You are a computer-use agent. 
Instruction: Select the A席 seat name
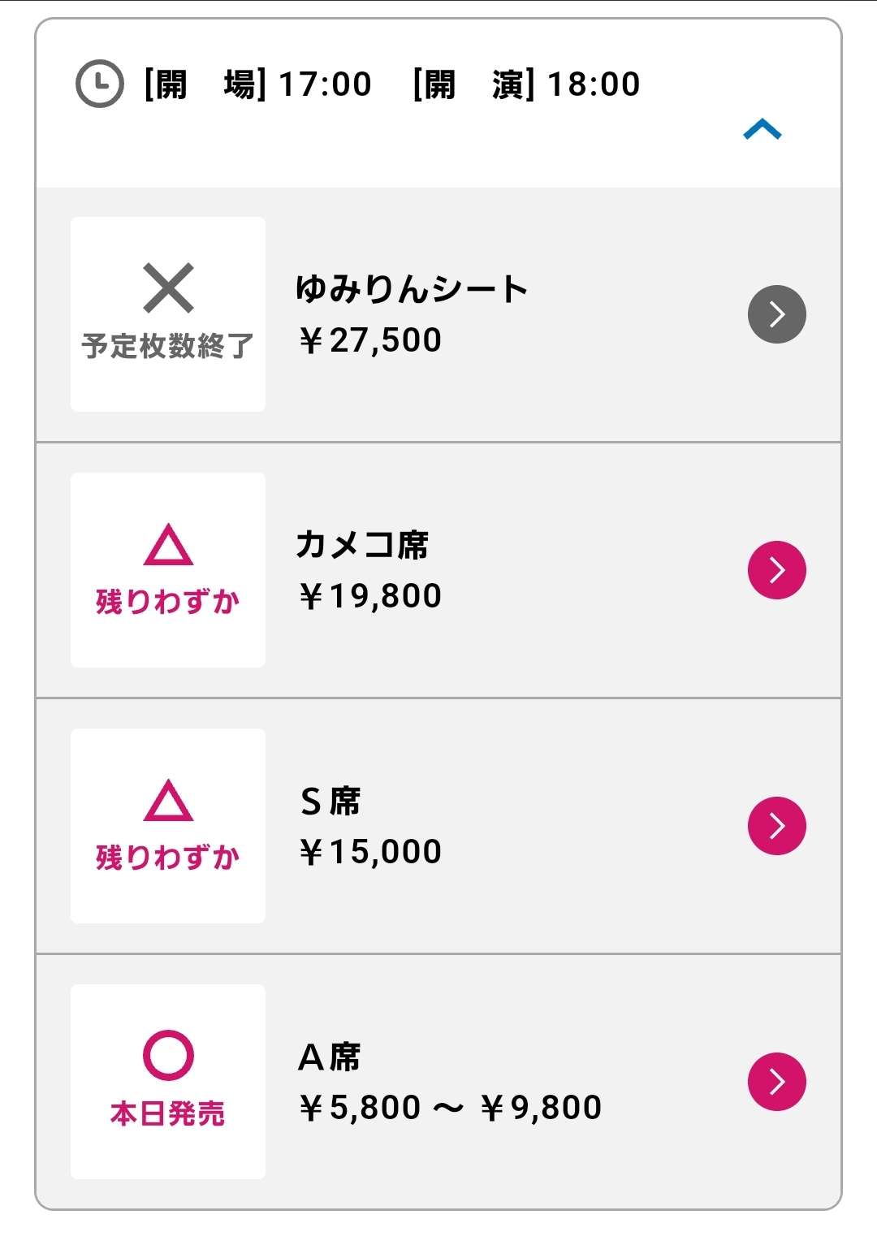tap(329, 1057)
